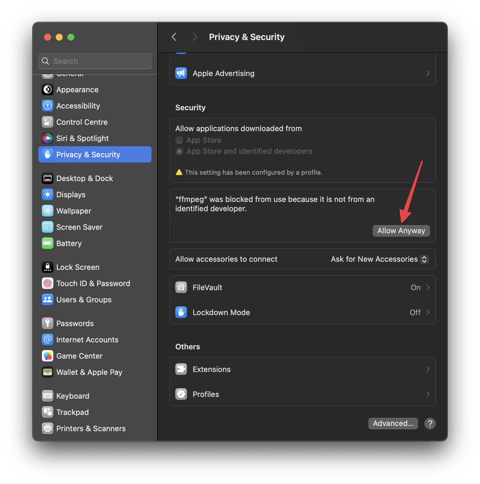Click the FileVault house icon
Viewport: 480px width, 484px height.
pos(181,288)
